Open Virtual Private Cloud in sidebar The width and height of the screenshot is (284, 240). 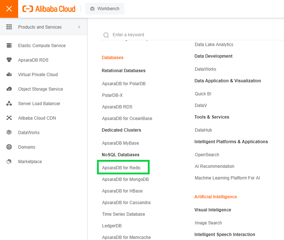coord(38,75)
